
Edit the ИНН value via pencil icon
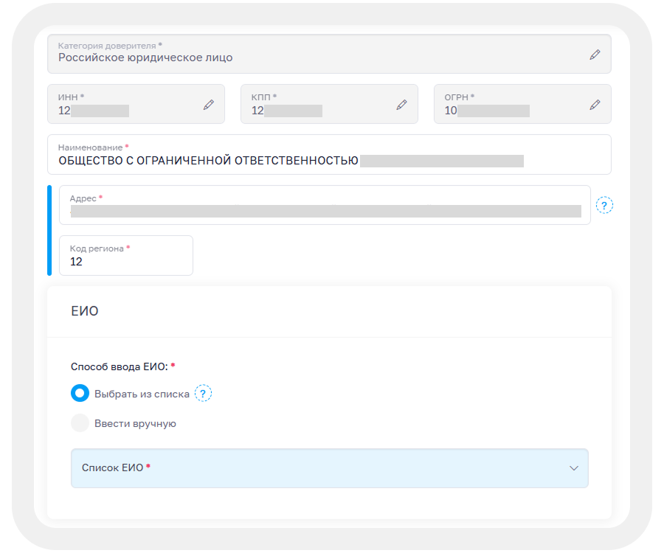coord(209,105)
